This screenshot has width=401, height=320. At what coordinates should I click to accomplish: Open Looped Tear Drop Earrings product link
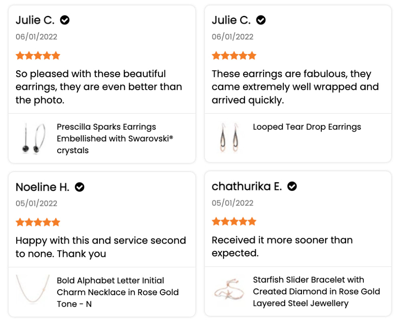[x=307, y=127]
